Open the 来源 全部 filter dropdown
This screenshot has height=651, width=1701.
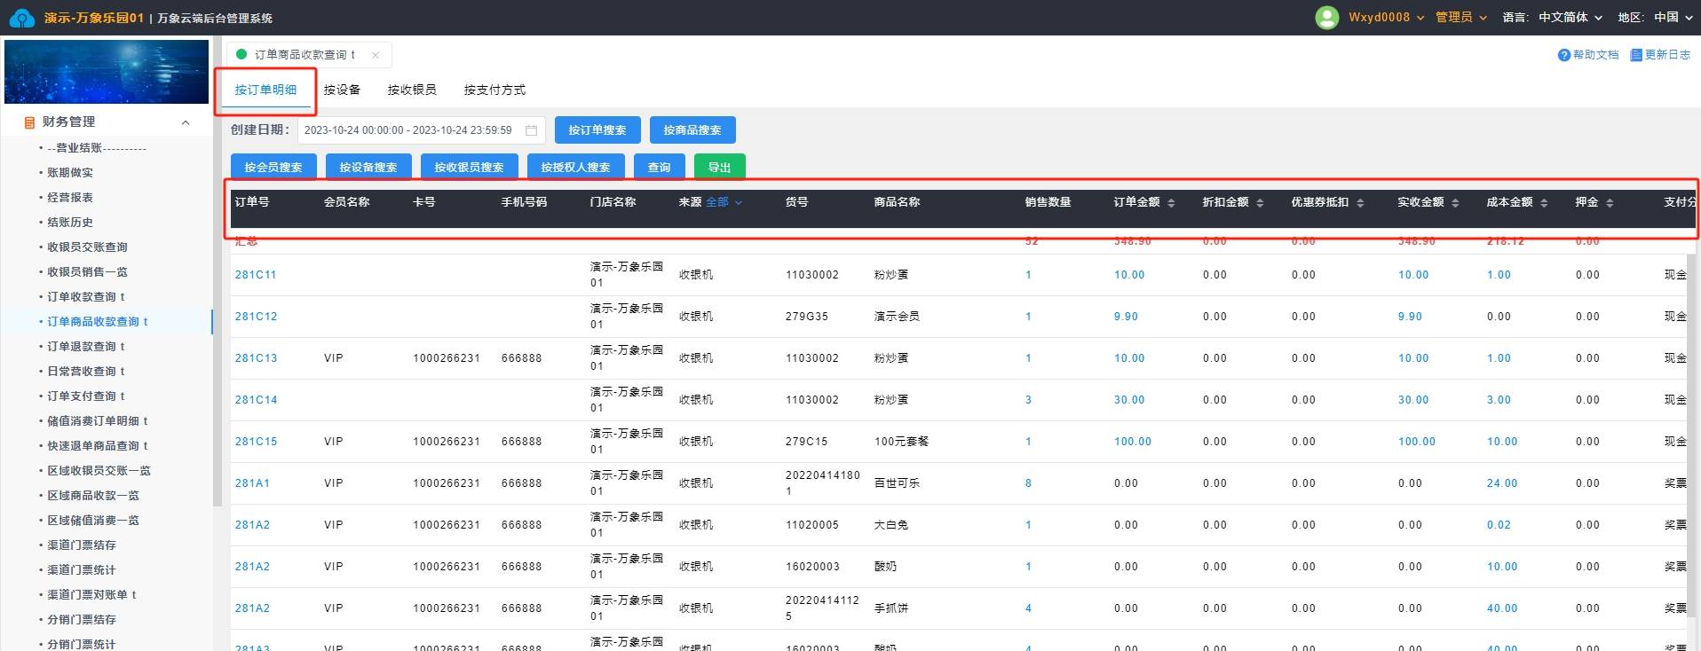point(724,202)
